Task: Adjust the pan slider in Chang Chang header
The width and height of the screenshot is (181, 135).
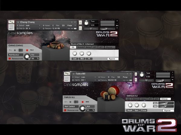Action: pyautogui.click(x=91, y=29)
